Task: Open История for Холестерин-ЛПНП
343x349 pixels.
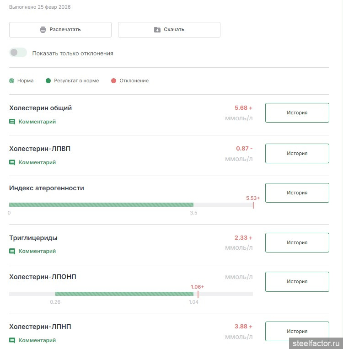Action: click(297, 331)
